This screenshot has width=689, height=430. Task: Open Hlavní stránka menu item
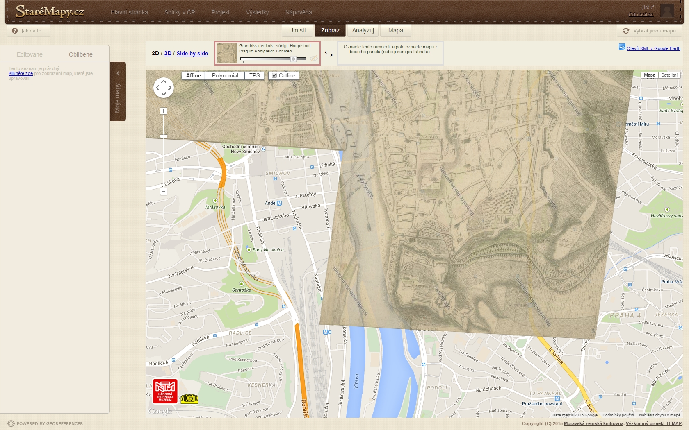tap(129, 12)
